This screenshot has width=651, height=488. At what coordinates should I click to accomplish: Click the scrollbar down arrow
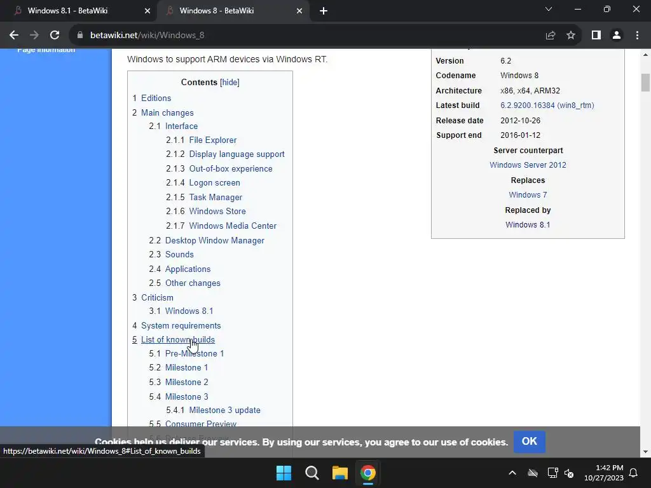click(645, 452)
